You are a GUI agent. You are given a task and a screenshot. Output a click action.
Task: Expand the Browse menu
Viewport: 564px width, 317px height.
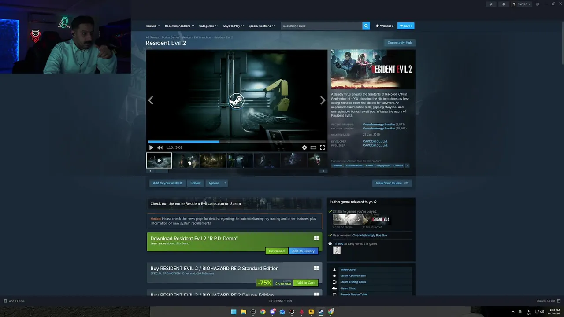(153, 26)
